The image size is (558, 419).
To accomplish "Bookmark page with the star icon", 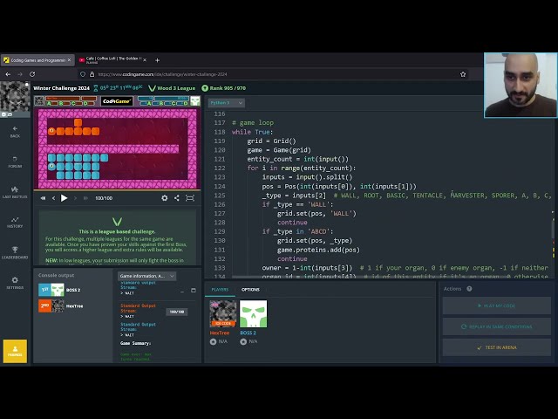I will coord(463,74).
